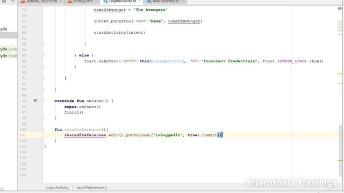Open the MainActivity.kt tab

tap(164, 2)
